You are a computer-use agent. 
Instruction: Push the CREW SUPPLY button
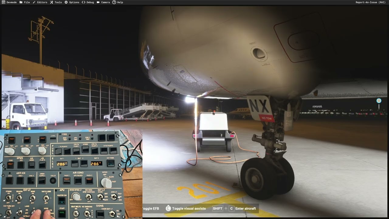pyautogui.click(x=42, y=180)
